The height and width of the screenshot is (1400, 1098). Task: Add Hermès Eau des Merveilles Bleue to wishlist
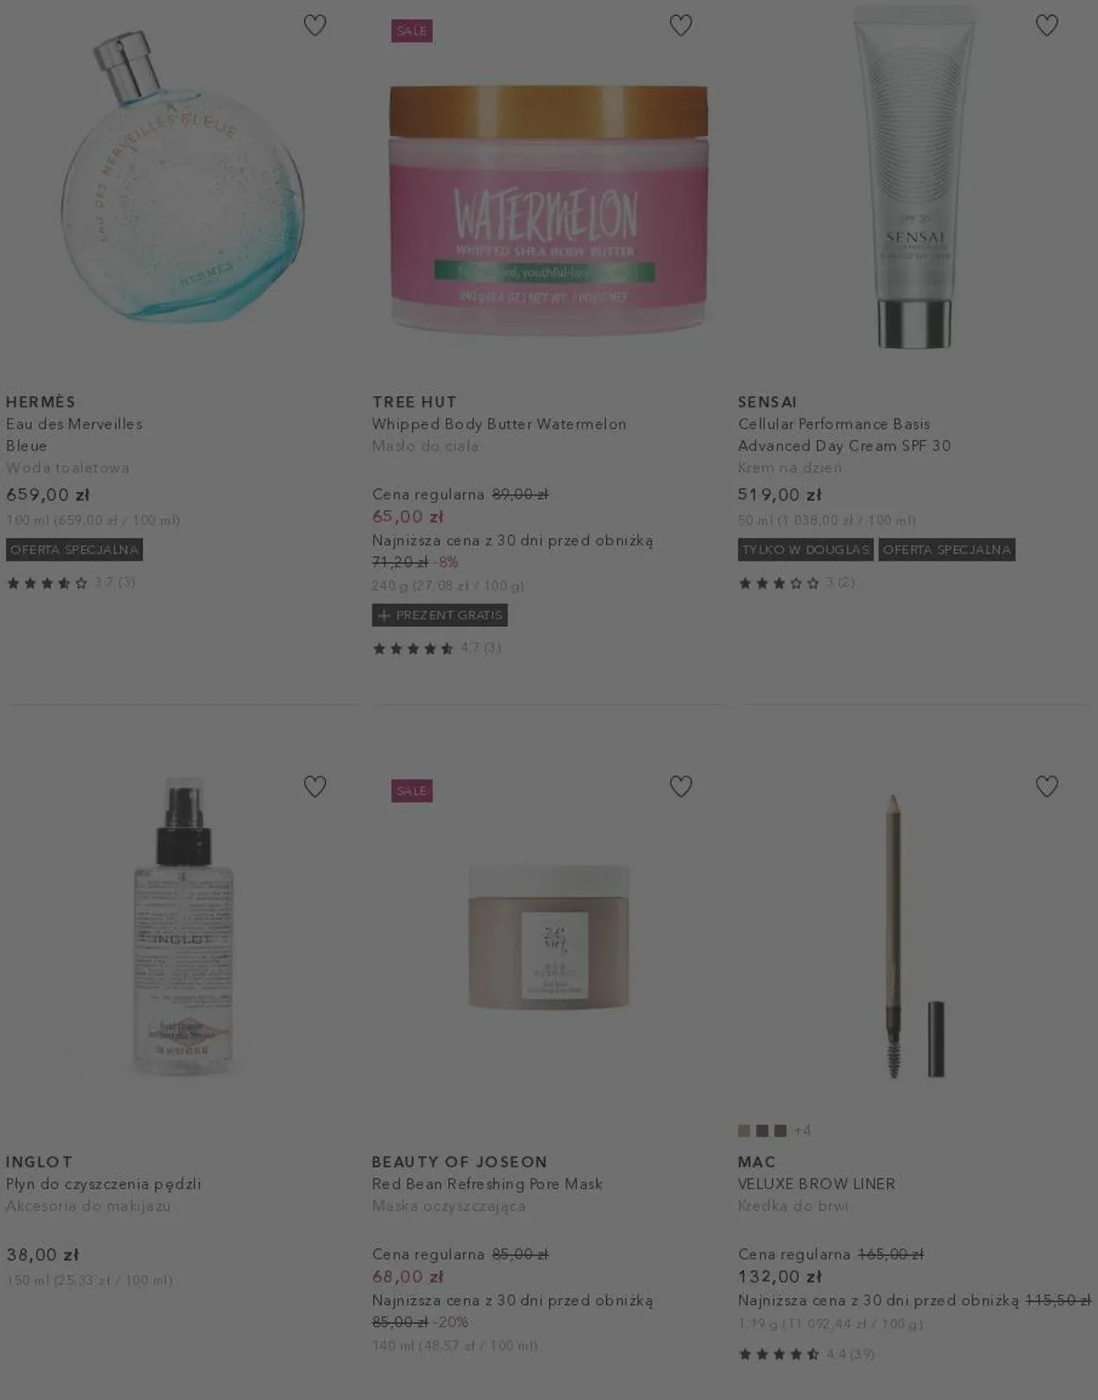click(x=314, y=25)
